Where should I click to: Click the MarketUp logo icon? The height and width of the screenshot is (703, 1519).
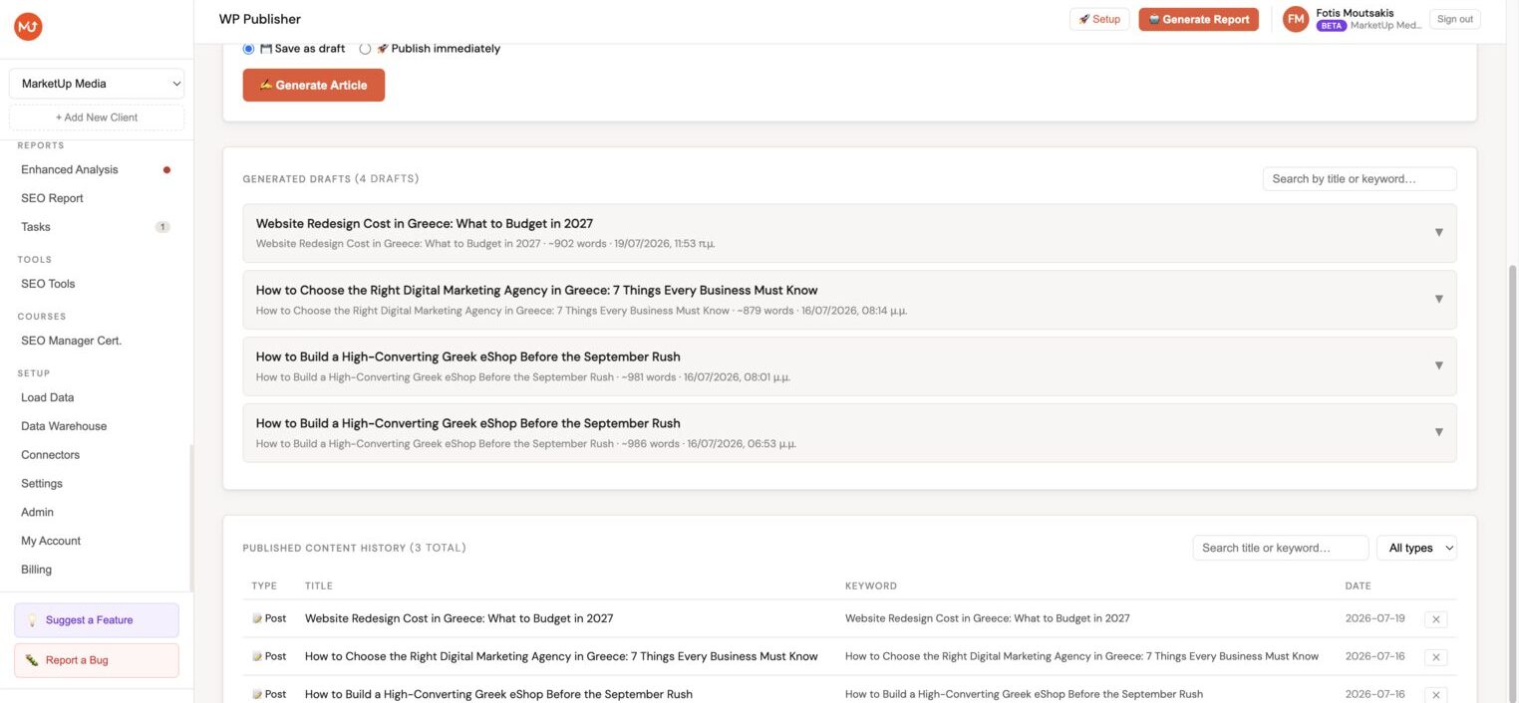[28, 27]
